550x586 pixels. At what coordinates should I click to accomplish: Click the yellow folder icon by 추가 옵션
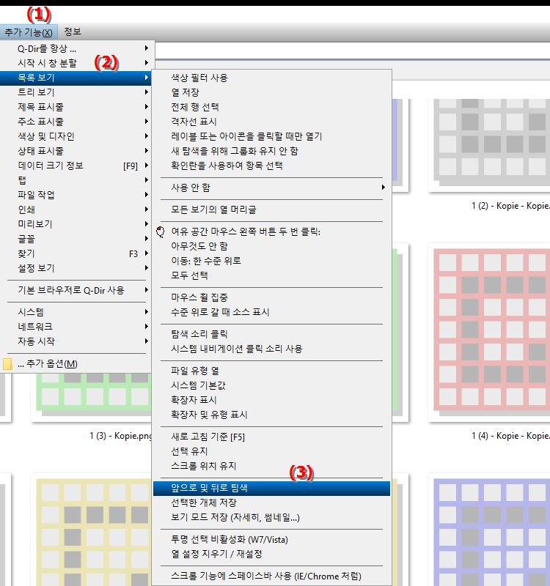coord(7,364)
